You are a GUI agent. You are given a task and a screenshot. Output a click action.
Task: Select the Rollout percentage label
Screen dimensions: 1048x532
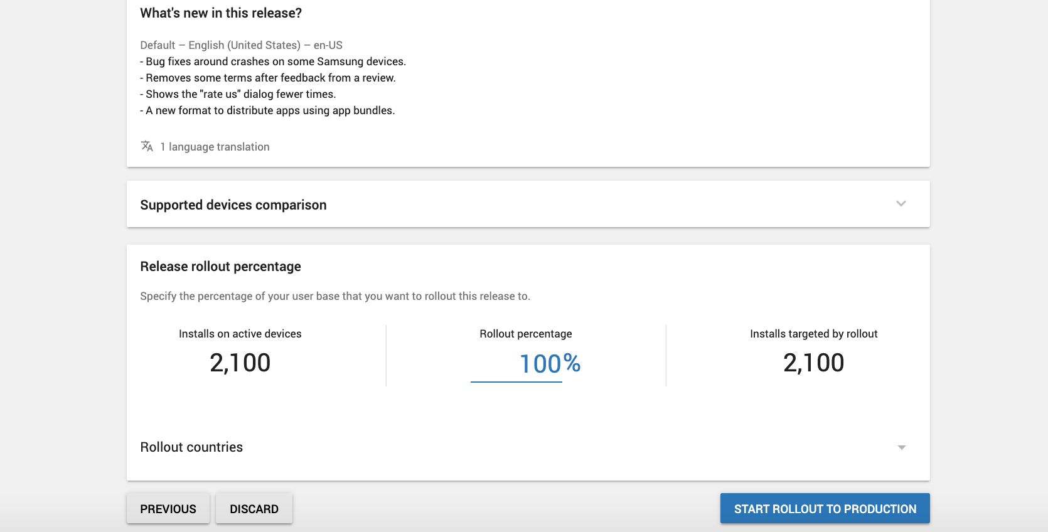coord(526,334)
